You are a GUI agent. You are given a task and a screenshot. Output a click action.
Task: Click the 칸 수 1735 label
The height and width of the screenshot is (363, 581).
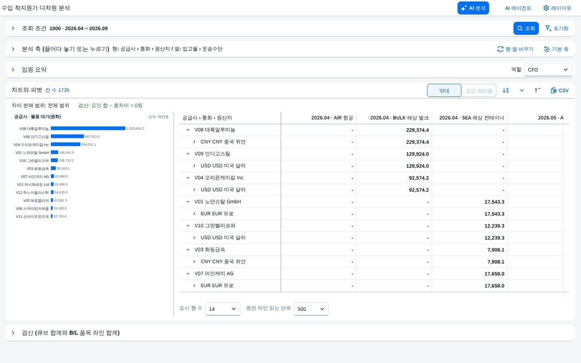click(57, 91)
